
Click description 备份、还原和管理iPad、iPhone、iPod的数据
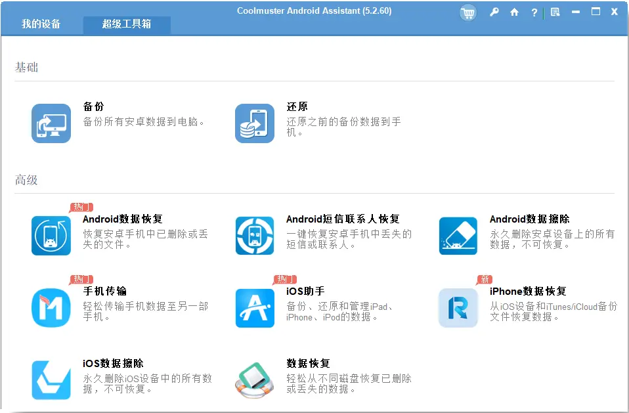tap(339, 311)
